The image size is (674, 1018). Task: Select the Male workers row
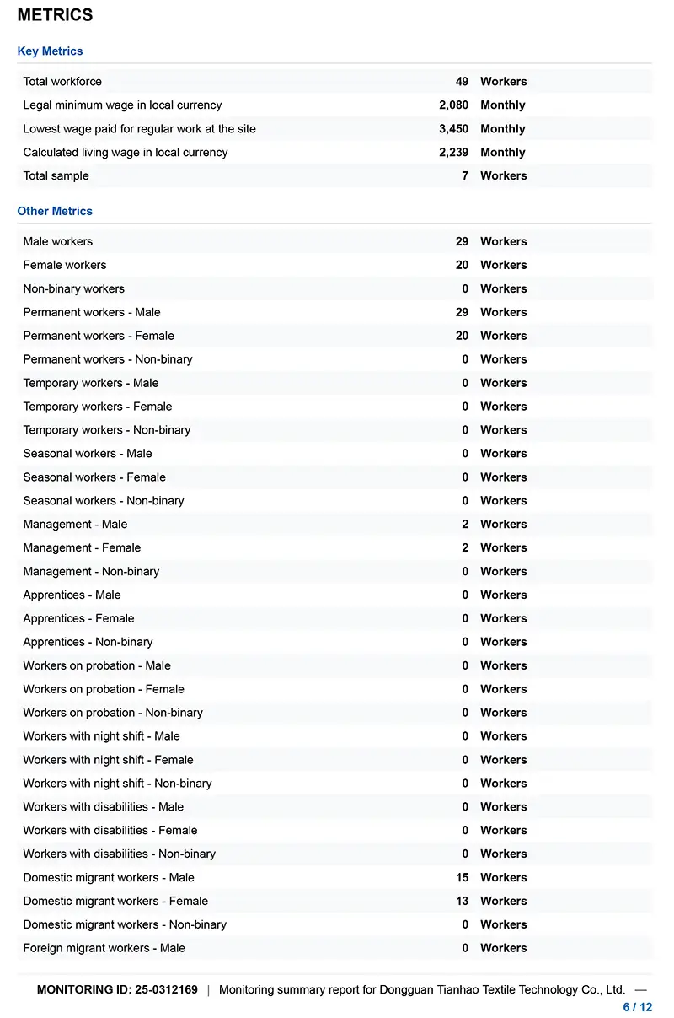coord(334,241)
